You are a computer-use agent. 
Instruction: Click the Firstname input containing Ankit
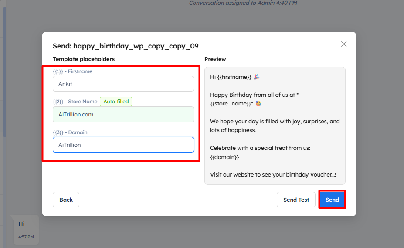[123, 84]
